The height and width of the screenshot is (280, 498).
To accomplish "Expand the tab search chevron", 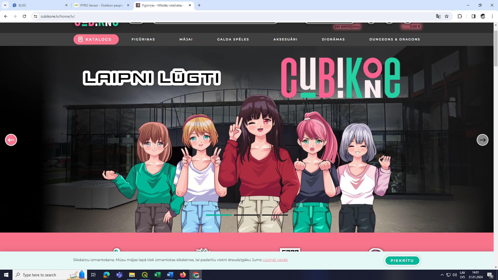I will click(5, 5).
